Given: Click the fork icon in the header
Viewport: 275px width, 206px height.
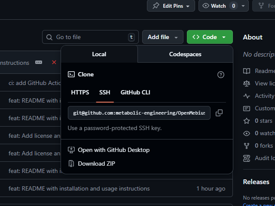Looking at the screenshot, I should [261, 6].
